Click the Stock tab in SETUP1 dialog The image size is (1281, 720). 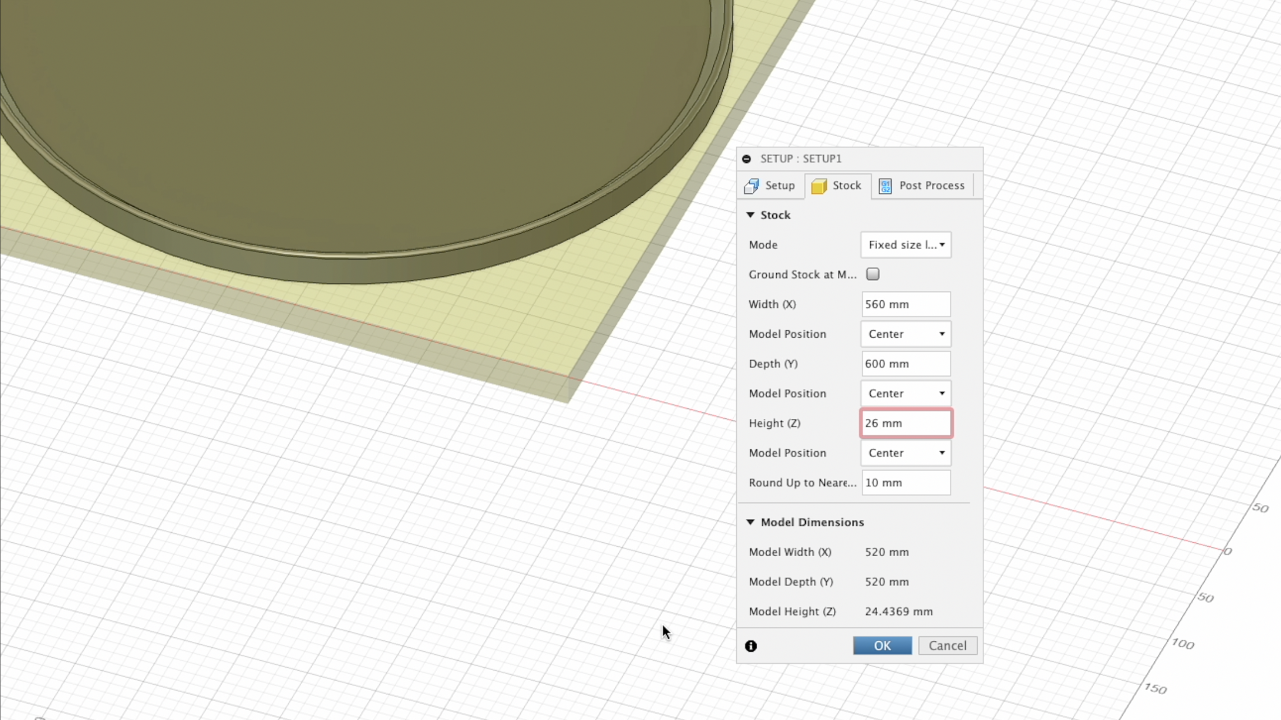[836, 185]
